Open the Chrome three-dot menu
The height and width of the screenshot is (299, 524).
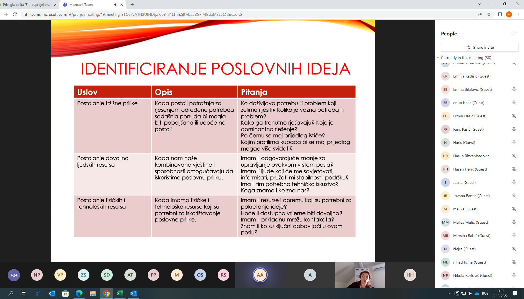tap(518, 14)
